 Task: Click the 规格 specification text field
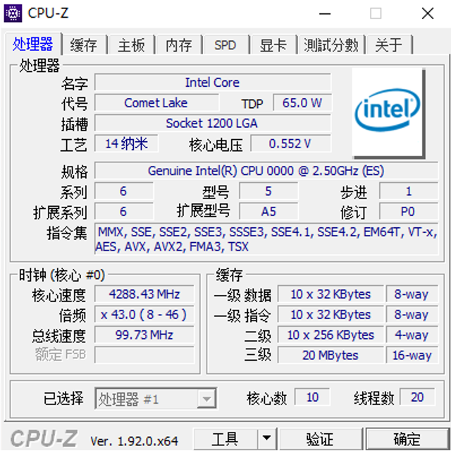(266, 171)
